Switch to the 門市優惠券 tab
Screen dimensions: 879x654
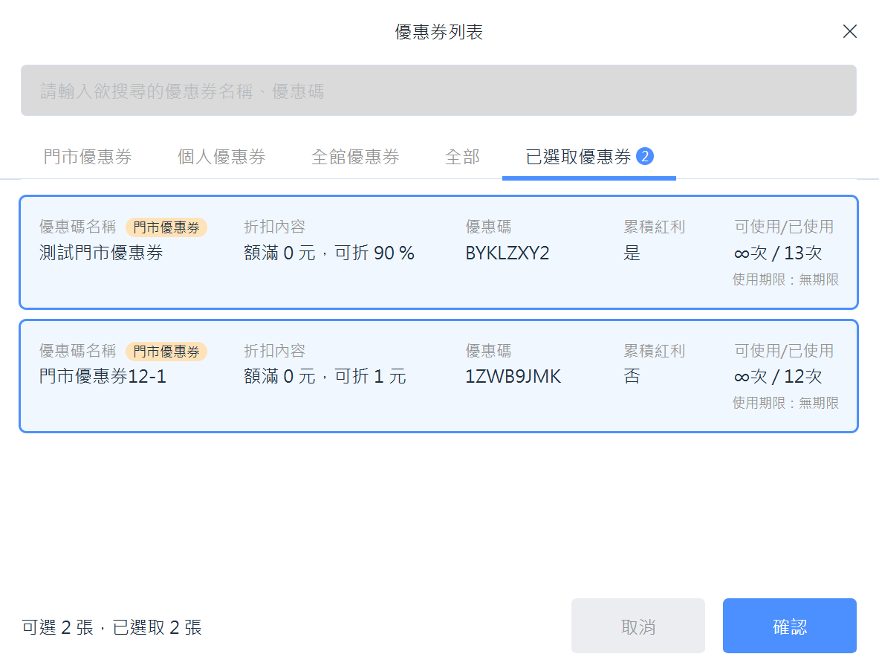pyautogui.click(x=88, y=157)
